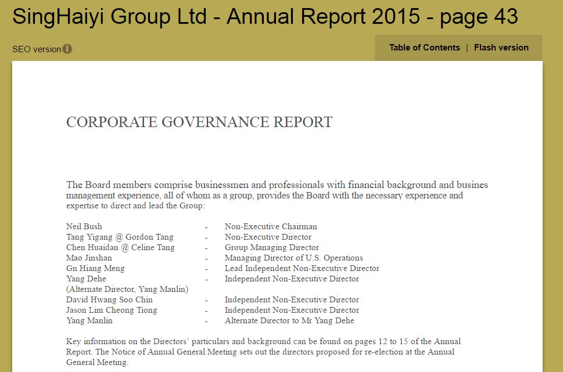Viewport: 563px width, 372px height.
Task: Click 'Managing Director of U.S. Operations'
Action: (x=294, y=258)
